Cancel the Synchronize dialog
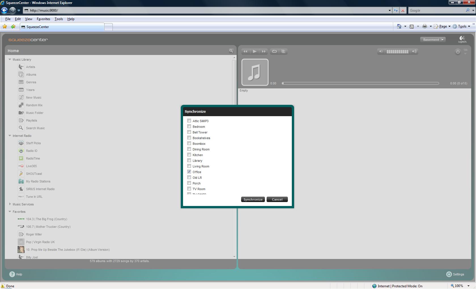The image size is (476, 289). (277, 199)
